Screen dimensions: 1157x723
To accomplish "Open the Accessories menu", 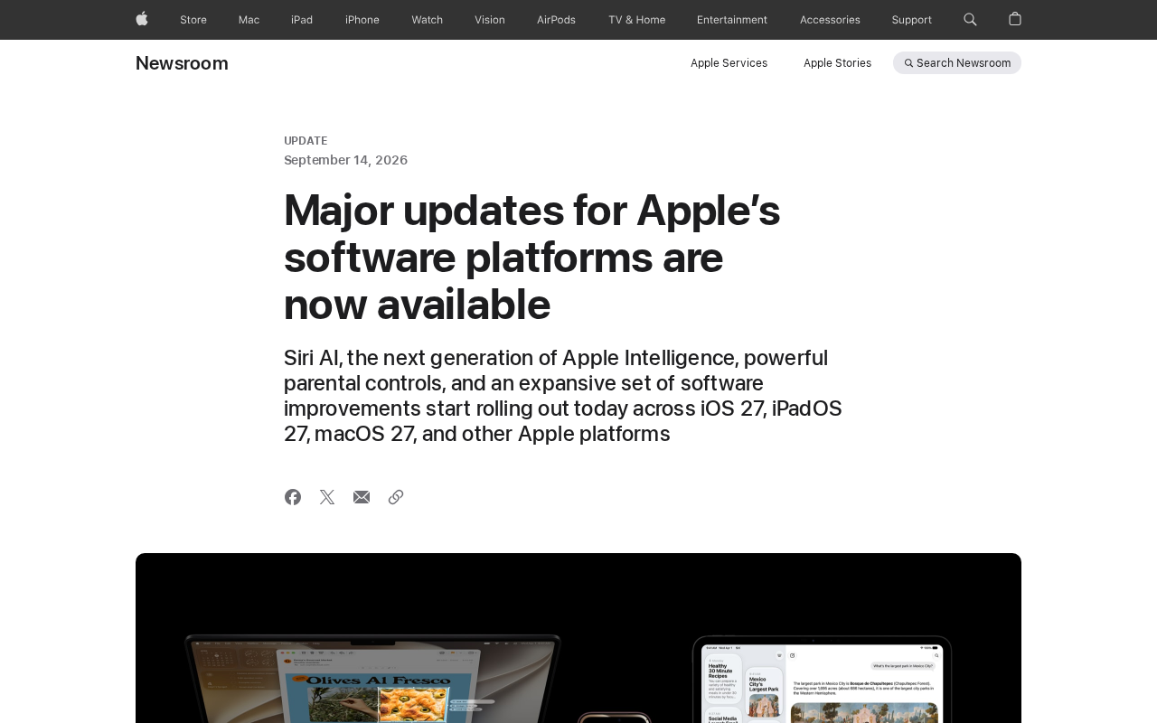I will [830, 20].
